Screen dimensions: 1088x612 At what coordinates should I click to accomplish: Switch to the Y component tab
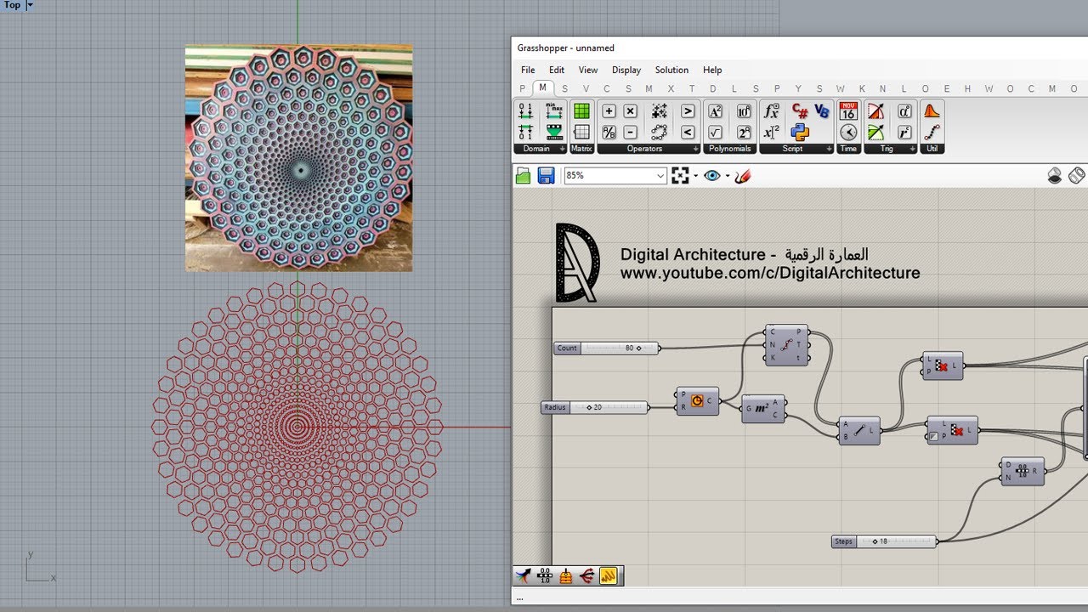[798, 88]
